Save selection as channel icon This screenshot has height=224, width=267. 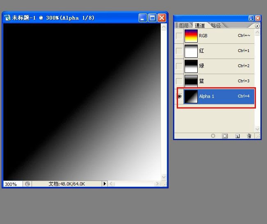[x=225, y=136]
